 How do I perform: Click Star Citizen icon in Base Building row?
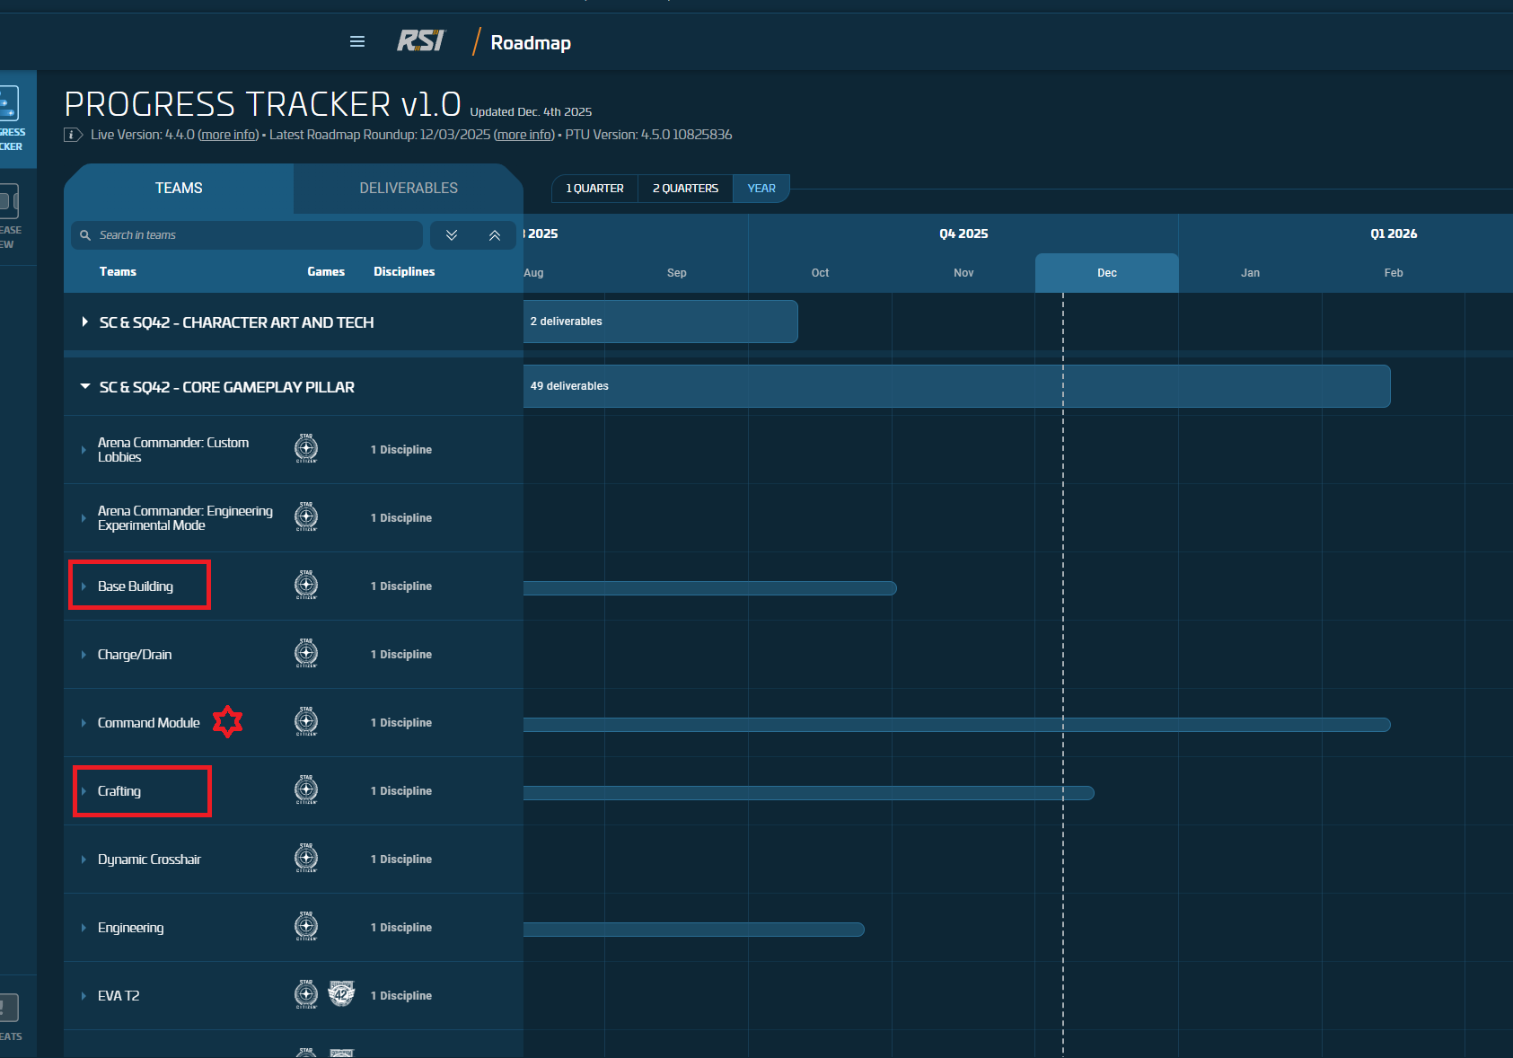[306, 585]
